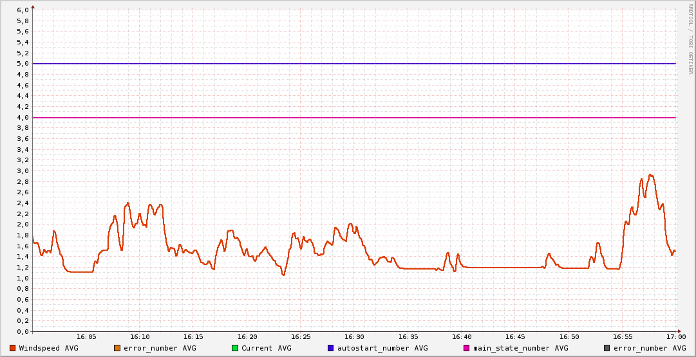
Task: Select the autostart_number AVG legend label
Action: click(382, 348)
